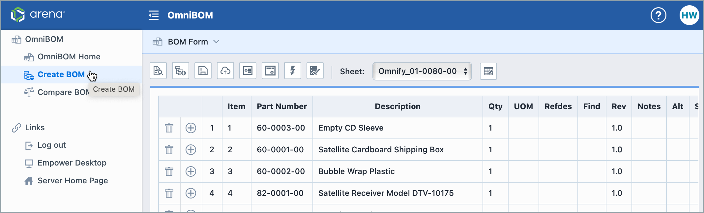Click the save (floppy disk) toolbar icon
Image resolution: width=704 pixels, height=213 pixels.
click(203, 71)
